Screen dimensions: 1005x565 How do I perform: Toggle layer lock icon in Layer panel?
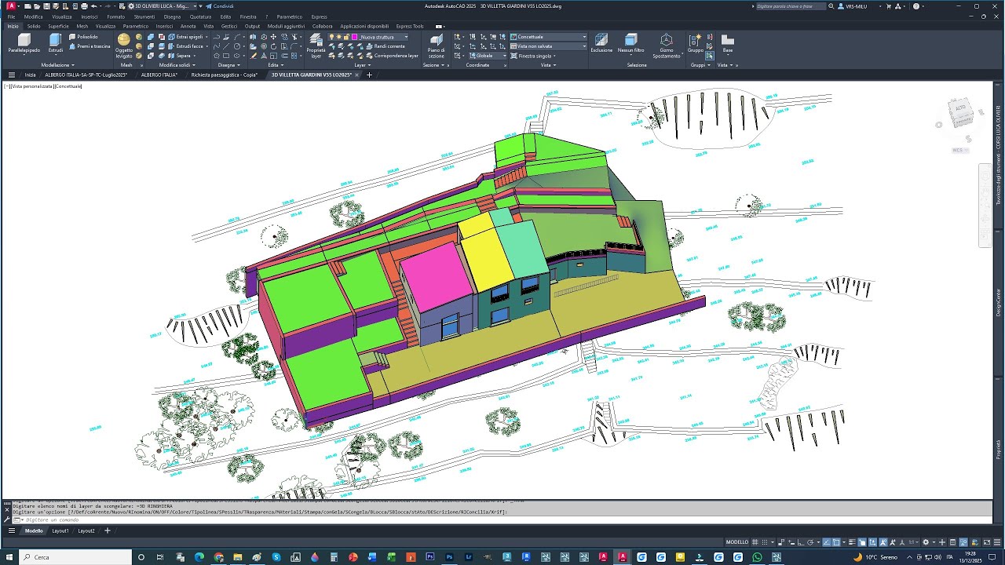345,37
